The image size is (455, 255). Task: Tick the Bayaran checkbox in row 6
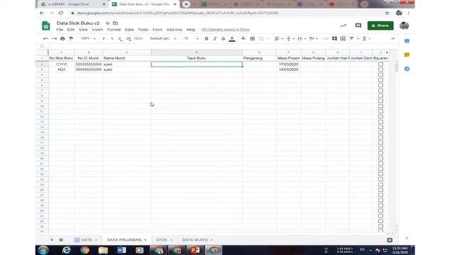click(380, 85)
